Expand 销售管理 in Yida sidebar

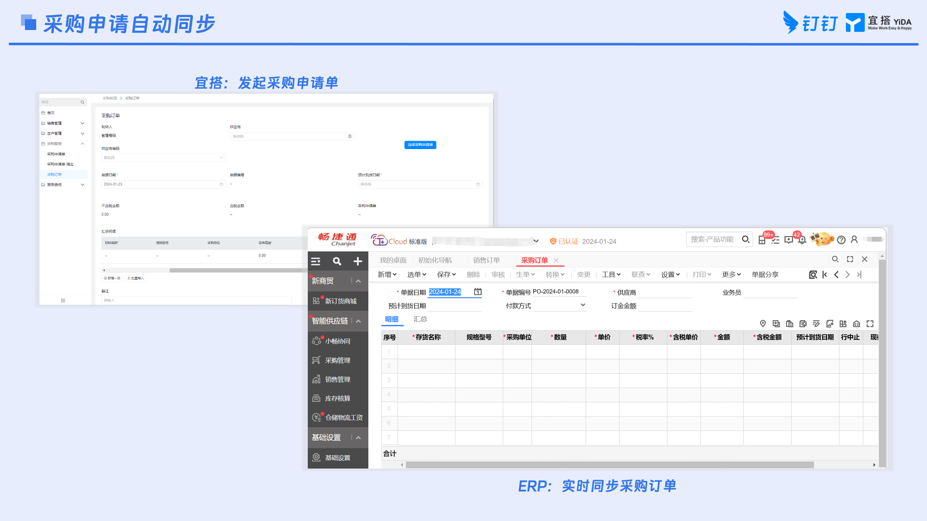pyautogui.click(x=83, y=123)
